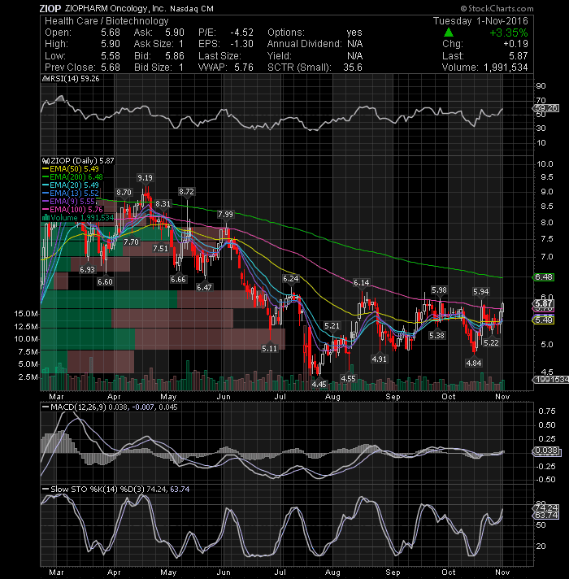Click the Last price 5.87 in header
Viewport: 569px width, 579px height.
click(x=519, y=56)
